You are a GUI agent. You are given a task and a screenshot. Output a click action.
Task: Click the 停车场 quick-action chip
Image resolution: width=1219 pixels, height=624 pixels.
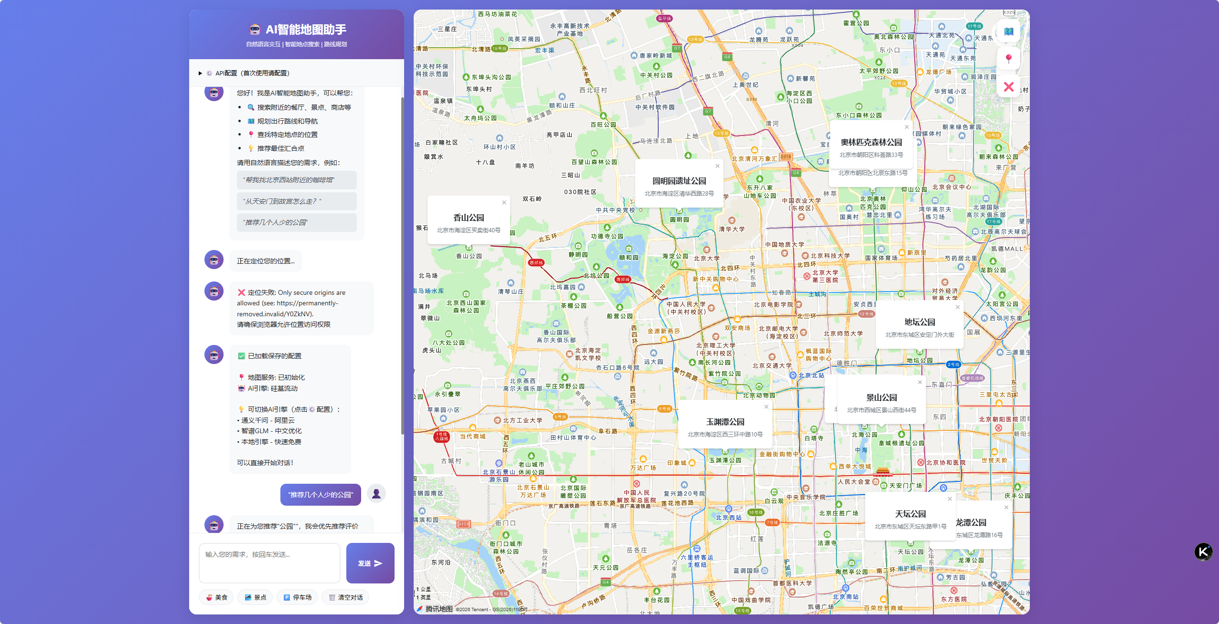click(x=297, y=597)
